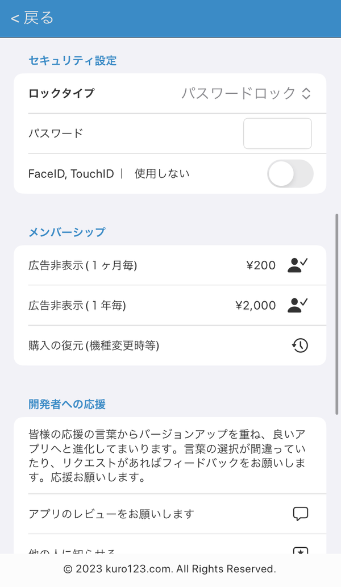Viewport: 341px width, 587px height.
Task: Tap the app review speech bubble icon
Action: [x=300, y=514]
